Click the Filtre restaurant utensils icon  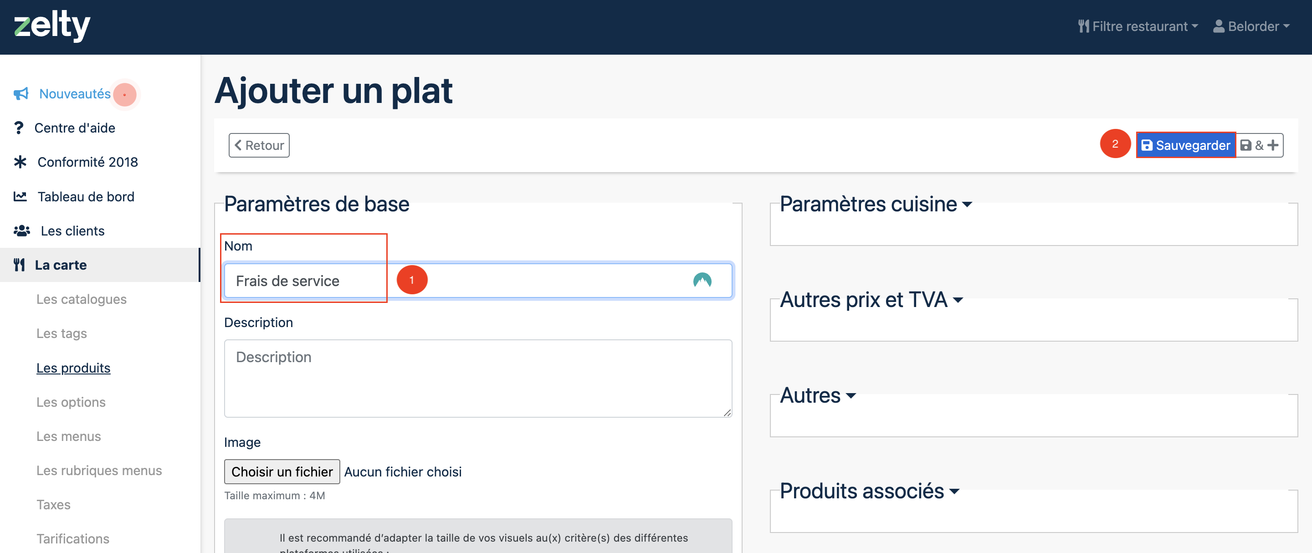[x=1083, y=26]
